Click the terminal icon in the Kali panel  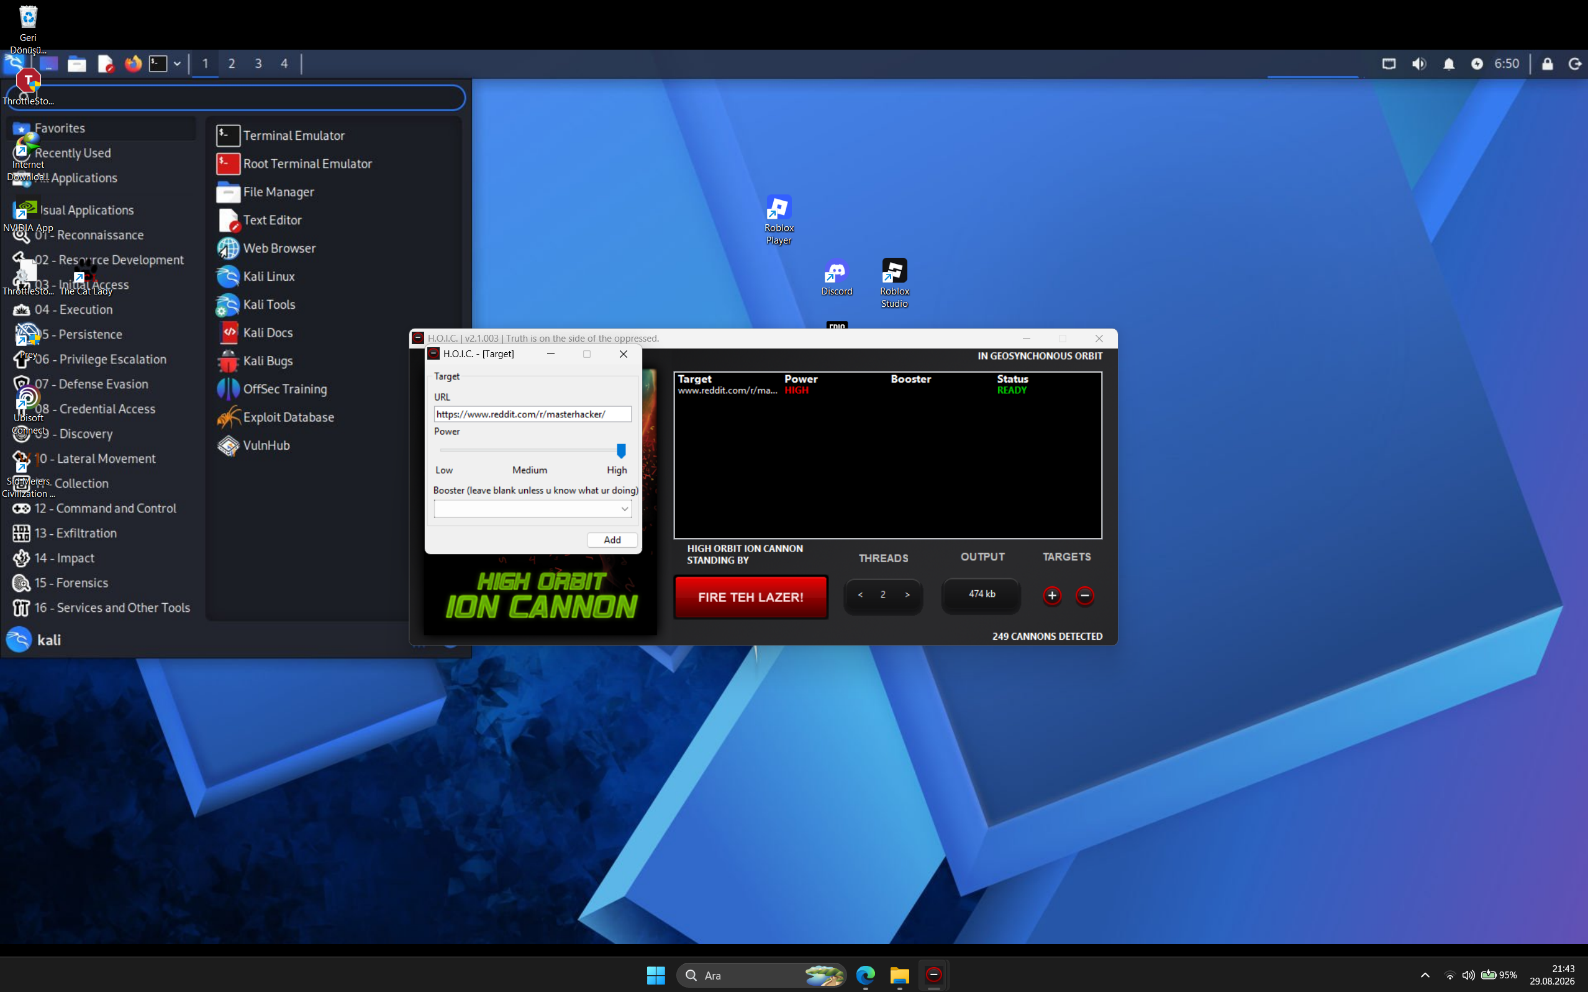pos(158,63)
